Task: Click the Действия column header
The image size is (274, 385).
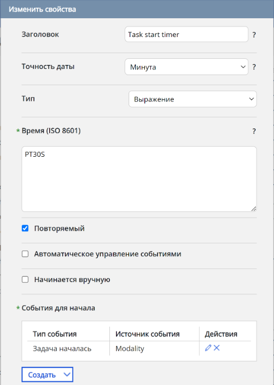Action: 221,334
